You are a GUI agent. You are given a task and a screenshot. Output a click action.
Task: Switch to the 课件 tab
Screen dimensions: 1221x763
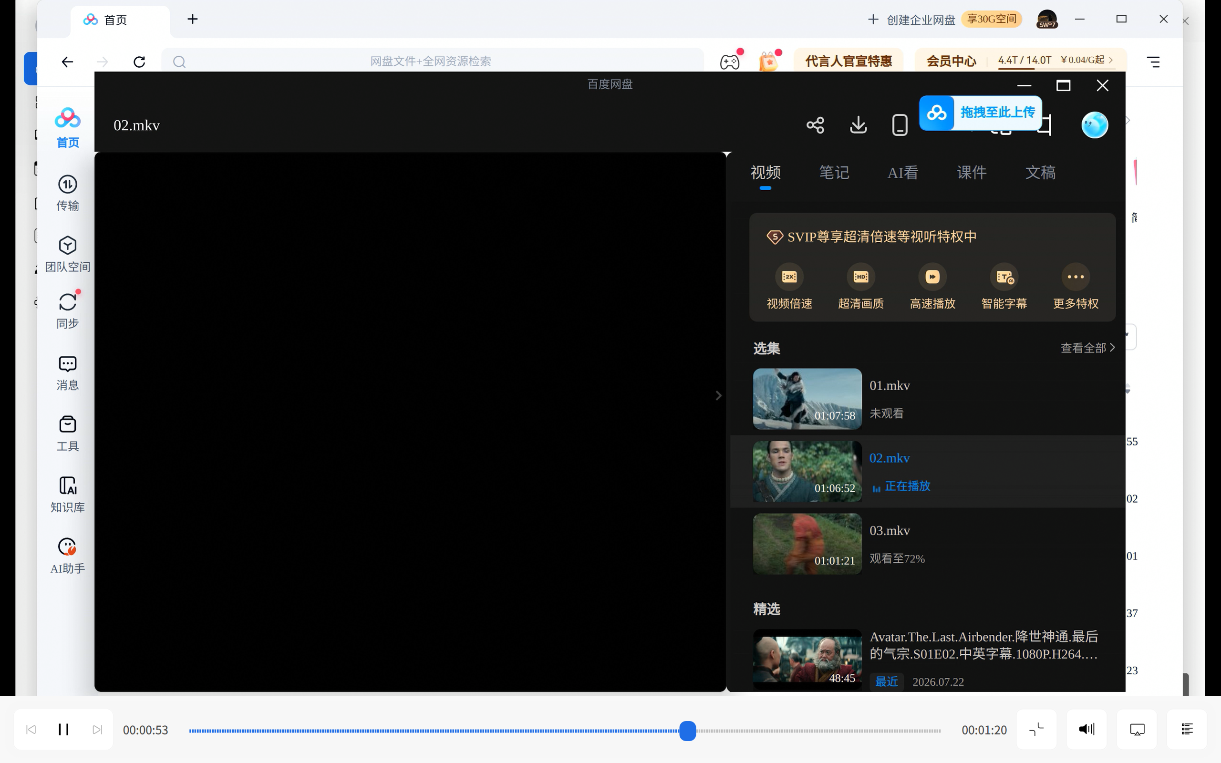[x=972, y=173]
